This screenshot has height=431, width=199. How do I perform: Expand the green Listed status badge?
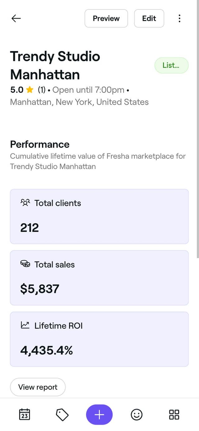coord(171,65)
